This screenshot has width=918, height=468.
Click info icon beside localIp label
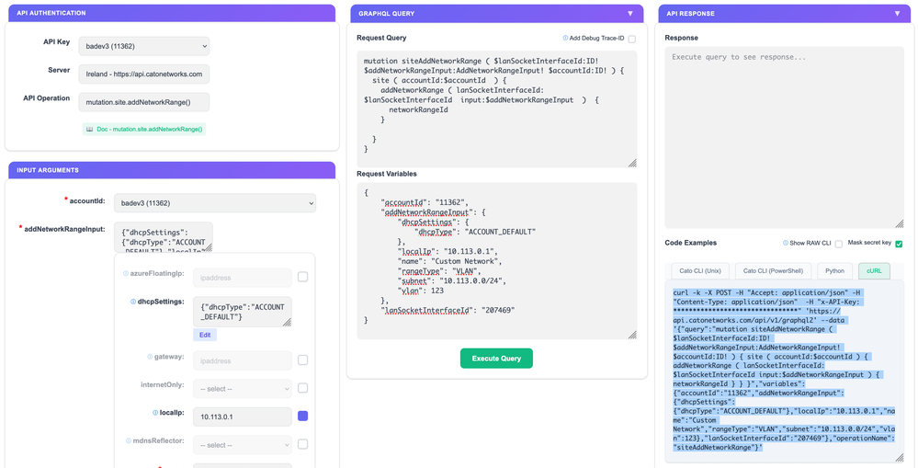tap(153, 413)
